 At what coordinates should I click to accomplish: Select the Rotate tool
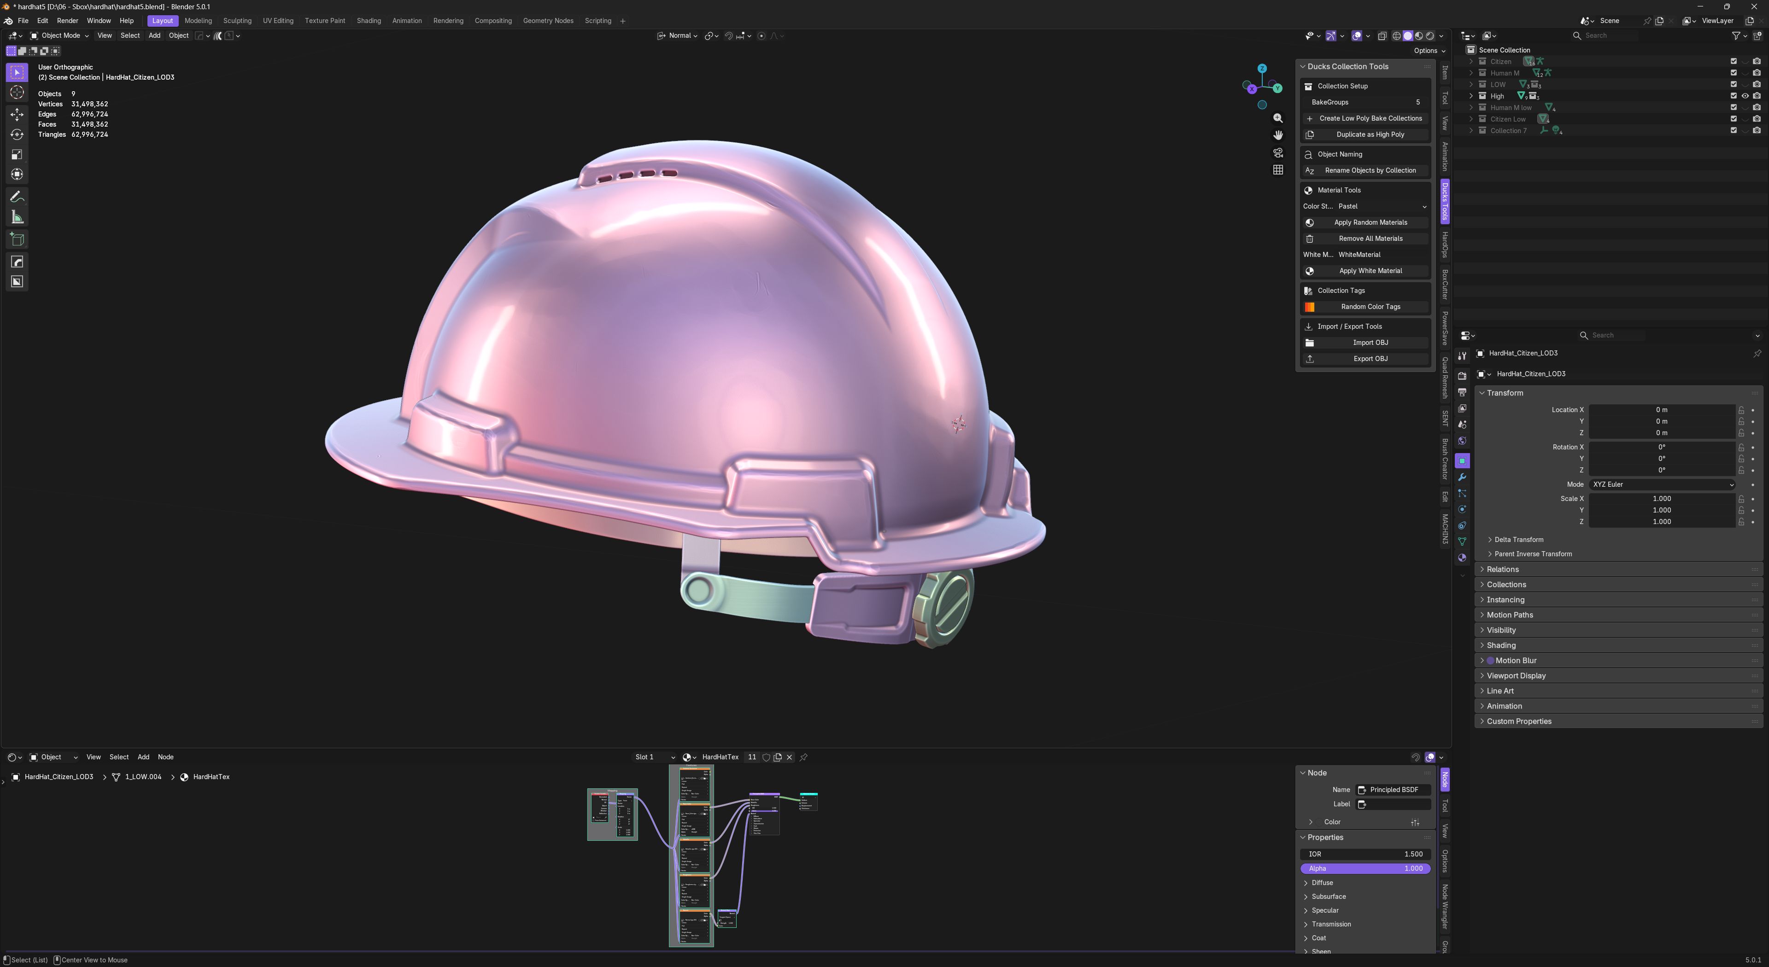coord(17,134)
